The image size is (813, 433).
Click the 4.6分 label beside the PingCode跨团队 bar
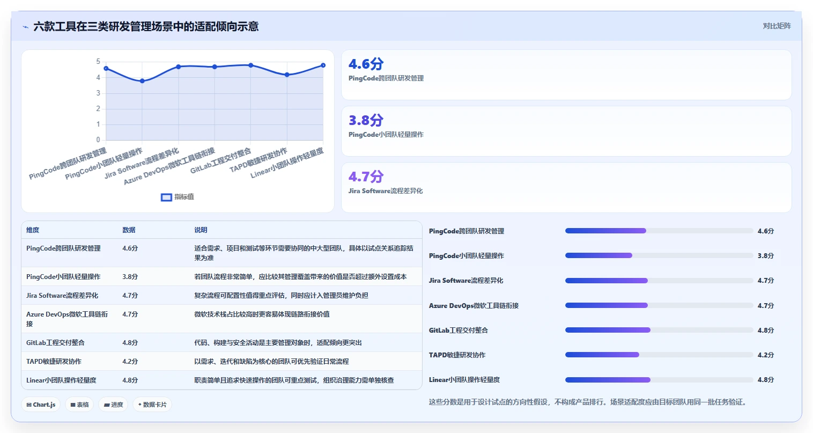coord(766,231)
